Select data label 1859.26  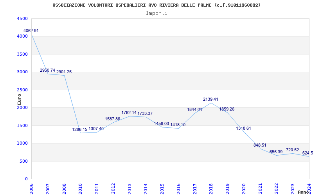pyautogui.click(x=227, y=109)
